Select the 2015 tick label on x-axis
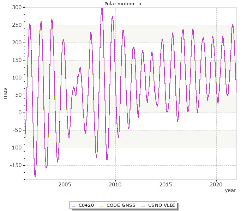The image size is (247, 211). pos(166,184)
